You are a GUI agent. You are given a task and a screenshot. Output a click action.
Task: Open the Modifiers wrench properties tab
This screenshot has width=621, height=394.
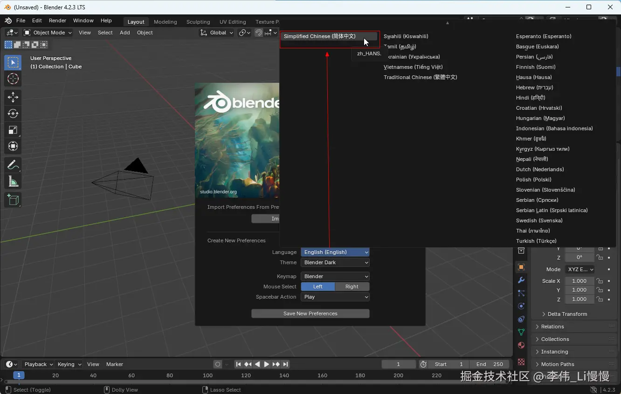521,280
